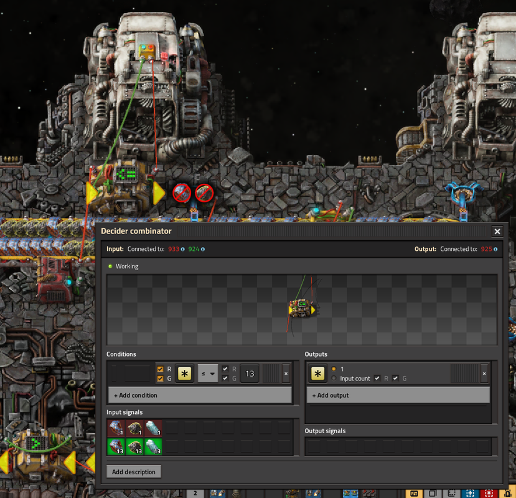Select the red-wire carbonic asteroid chunk signal
Screen dimensions: 516x498
point(135,428)
